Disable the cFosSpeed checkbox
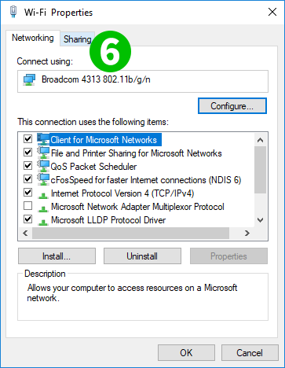285x368 pixels. [27, 178]
